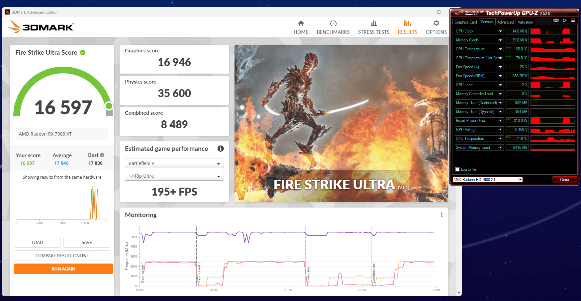The image size is (581, 301).
Task: Enable the Log to file checkbox
Action: [457, 169]
